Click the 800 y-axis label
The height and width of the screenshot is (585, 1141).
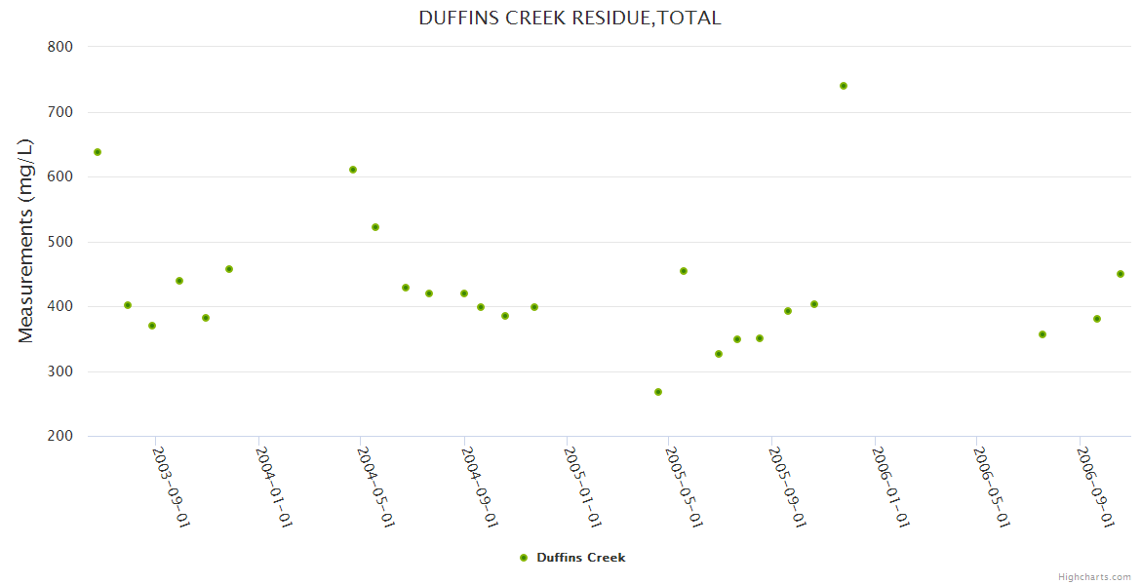pyautogui.click(x=61, y=46)
